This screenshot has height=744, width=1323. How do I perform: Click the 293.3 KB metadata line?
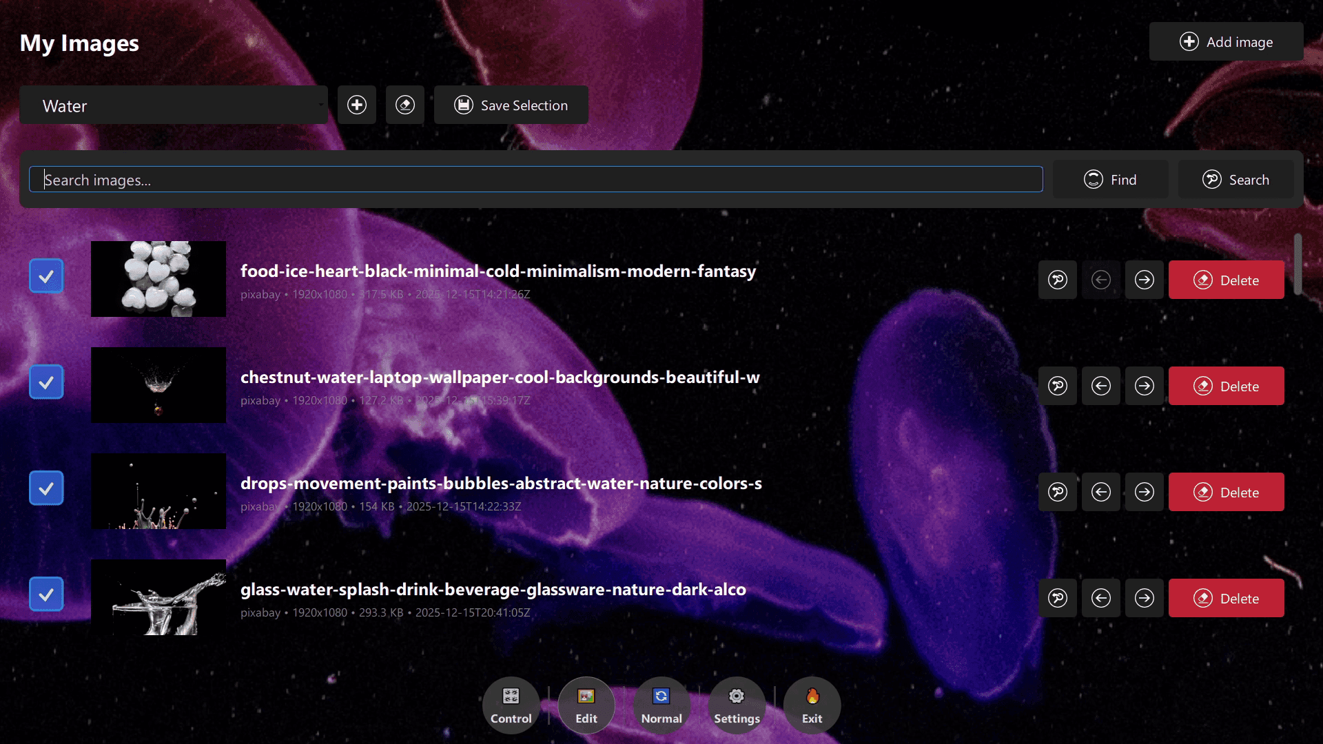(386, 612)
